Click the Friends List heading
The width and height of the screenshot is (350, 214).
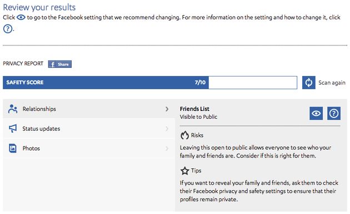pyautogui.click(x=194, y=109)
